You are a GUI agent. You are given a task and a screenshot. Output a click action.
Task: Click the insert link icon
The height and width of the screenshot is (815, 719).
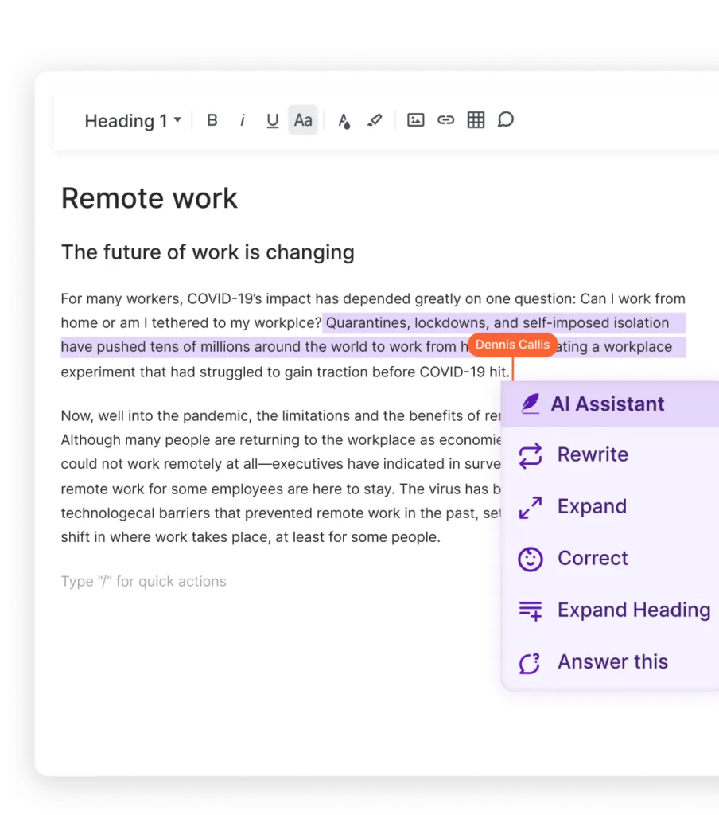pos(445,120)
